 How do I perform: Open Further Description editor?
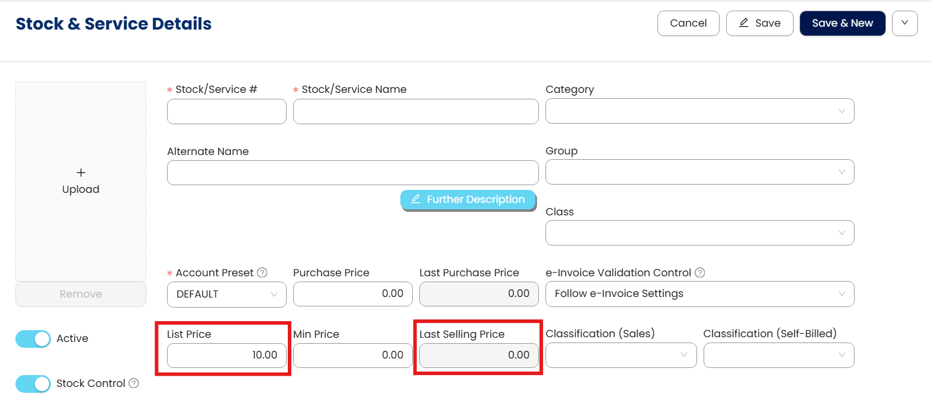(x=468, y=199)
